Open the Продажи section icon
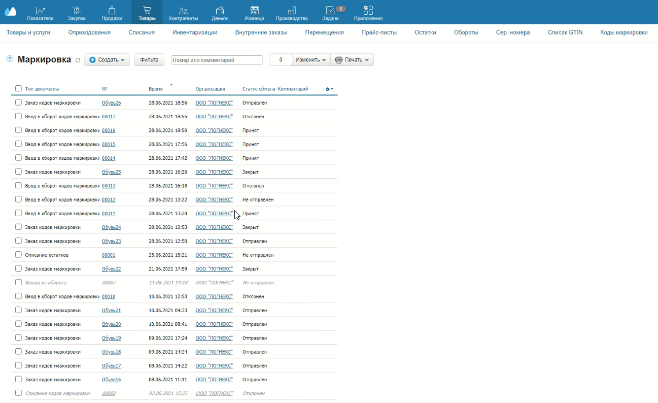 112,10
